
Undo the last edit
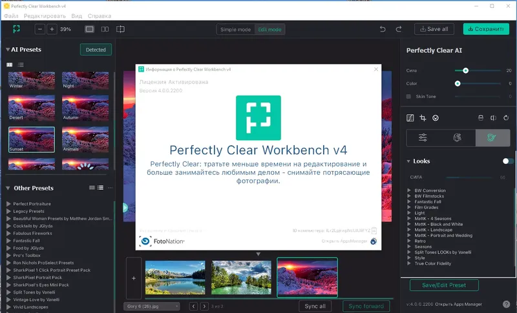coord(383,29)
